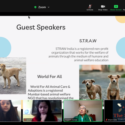Select Ipsita S's video thumbnail
Image resolution: width=125 pixels, height=125 pixels.
coord(42,111)
